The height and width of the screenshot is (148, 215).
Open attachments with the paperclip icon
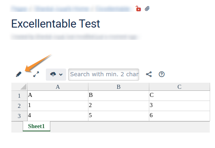click(147, 9)
